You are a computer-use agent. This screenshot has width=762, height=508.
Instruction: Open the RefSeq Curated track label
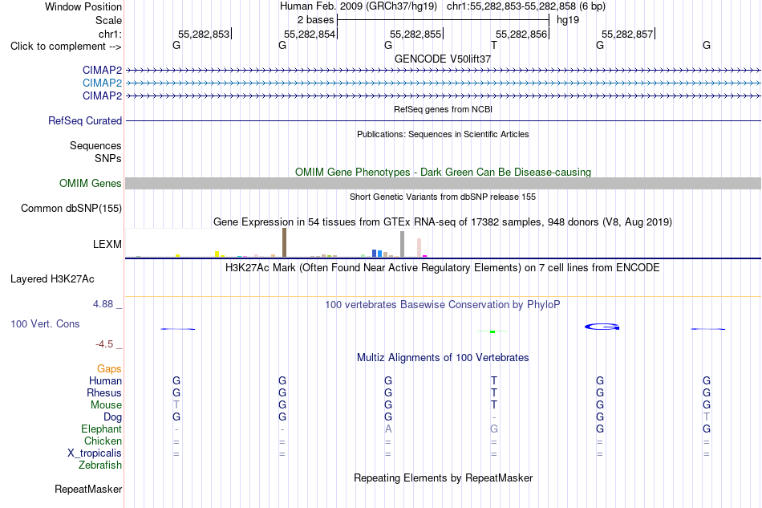click(85, 120)
